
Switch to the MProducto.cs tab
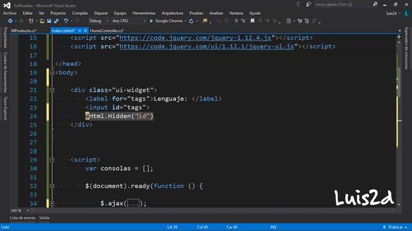click(x=24, y=31)
